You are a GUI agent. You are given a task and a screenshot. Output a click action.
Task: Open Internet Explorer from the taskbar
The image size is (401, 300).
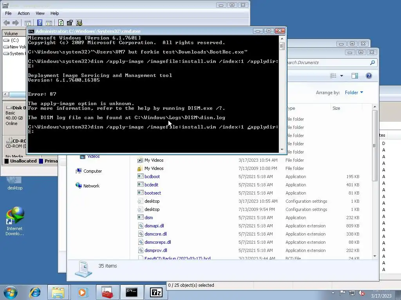point(35,292)
